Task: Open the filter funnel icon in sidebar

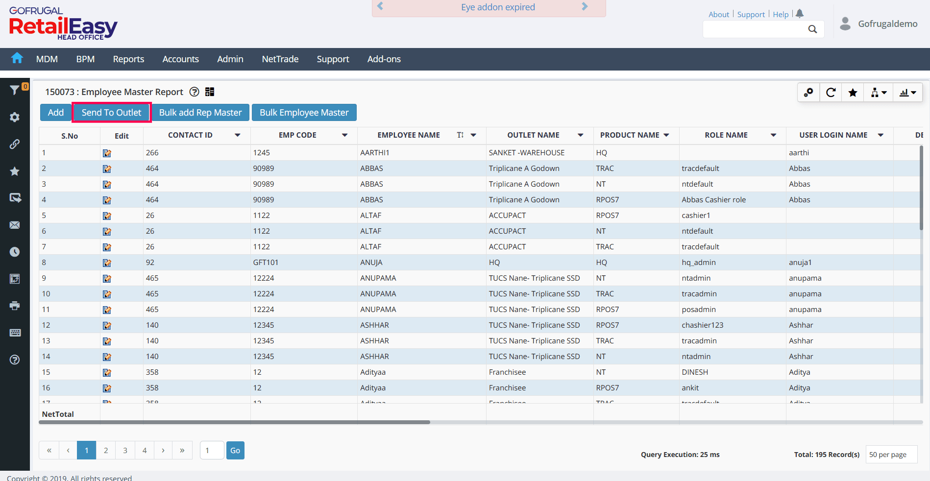Action: (15, 90)
